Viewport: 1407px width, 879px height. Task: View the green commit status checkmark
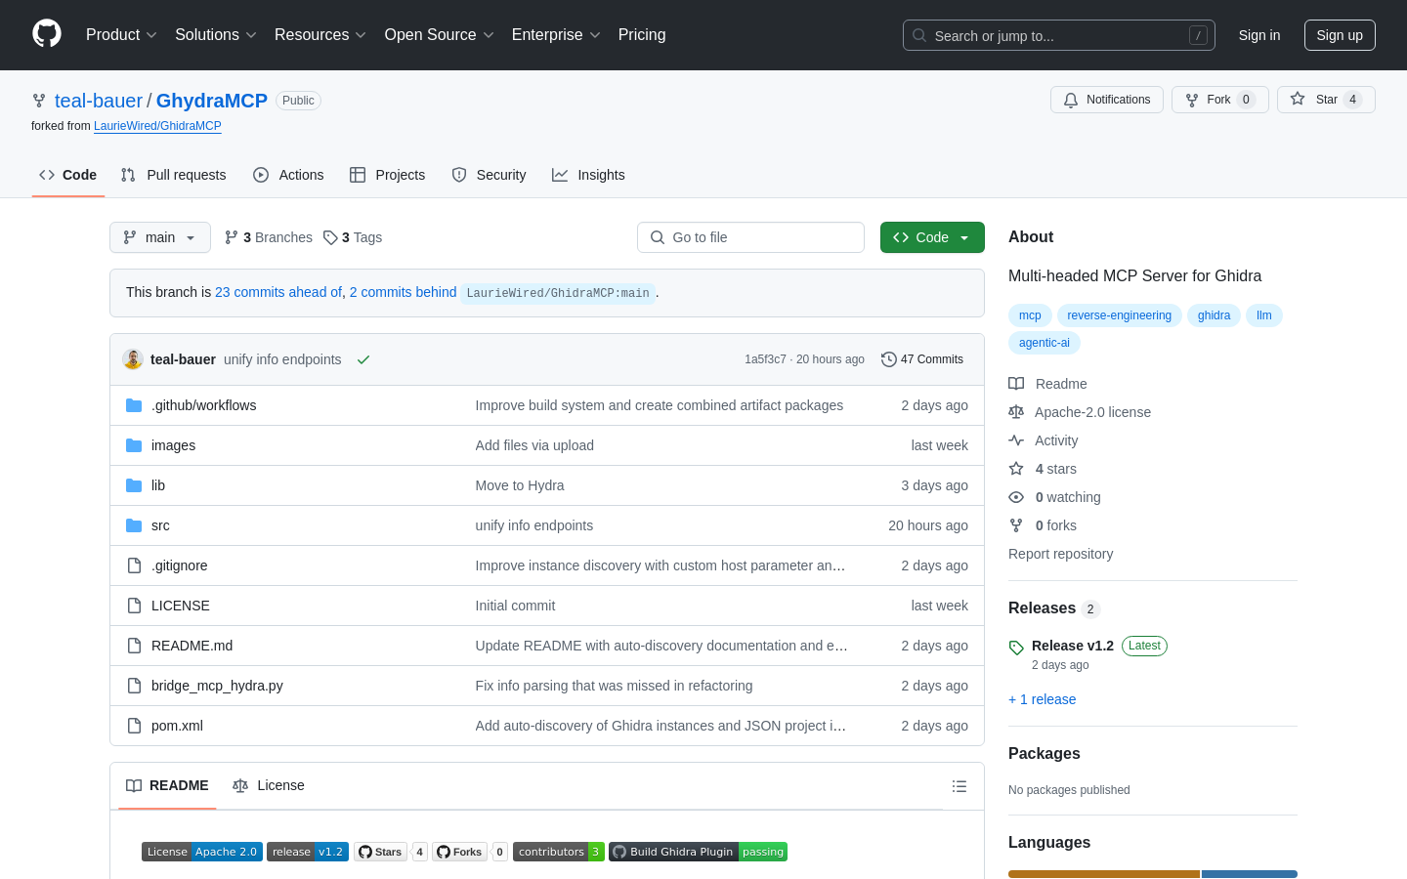click(x=363, y=359)
